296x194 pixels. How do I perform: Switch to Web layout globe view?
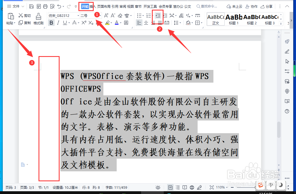192,187
